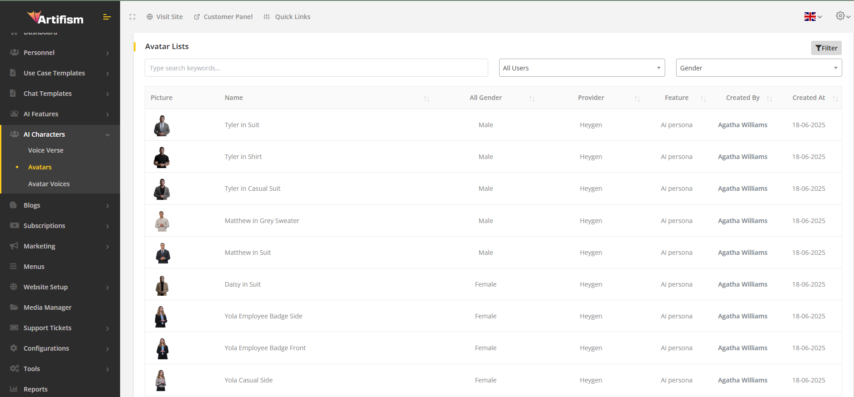Open the All Users dropdown
Screen dimensions: 854x397
[x=581, y=68]
